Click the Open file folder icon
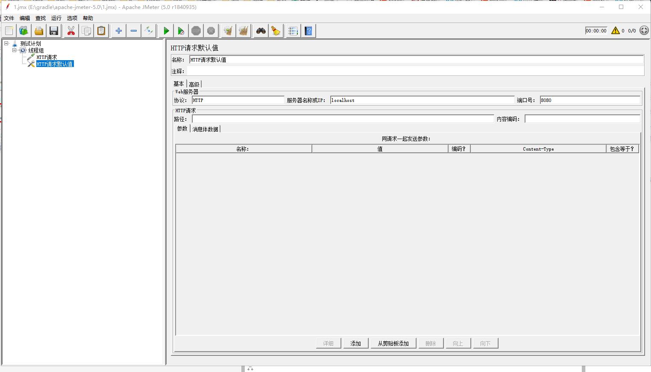Image resolution: width=651 pixels, height=372 pixels. [39, 31]
